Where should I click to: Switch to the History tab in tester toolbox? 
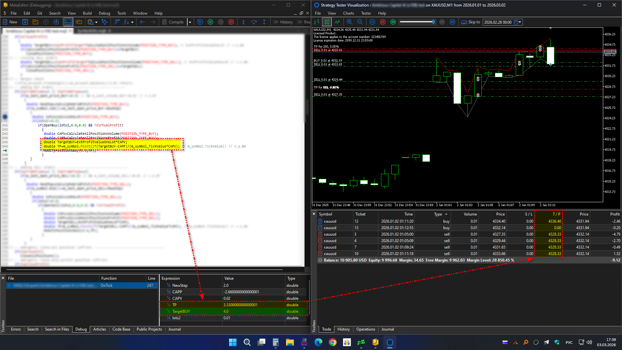pyautogui.click(x=343, y=329)
